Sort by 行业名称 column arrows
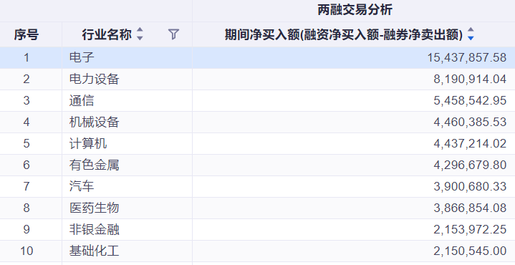The height and width of the screenshot is (265, 515). pyautogui.click(x=140, y=34)
